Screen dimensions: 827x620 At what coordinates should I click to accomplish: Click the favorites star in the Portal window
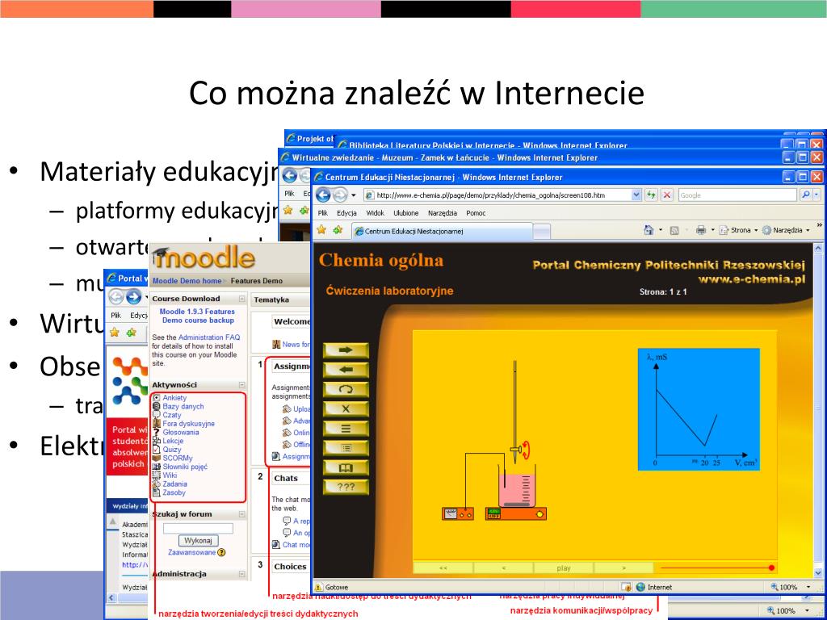pos(115,332)
